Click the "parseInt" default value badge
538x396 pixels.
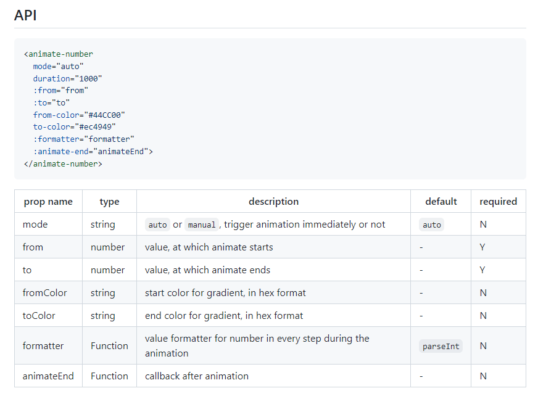tap(441, 347)
